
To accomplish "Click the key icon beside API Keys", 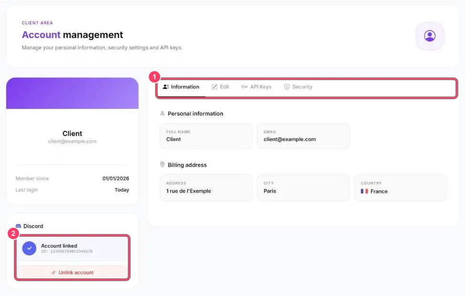I will 244,87.
